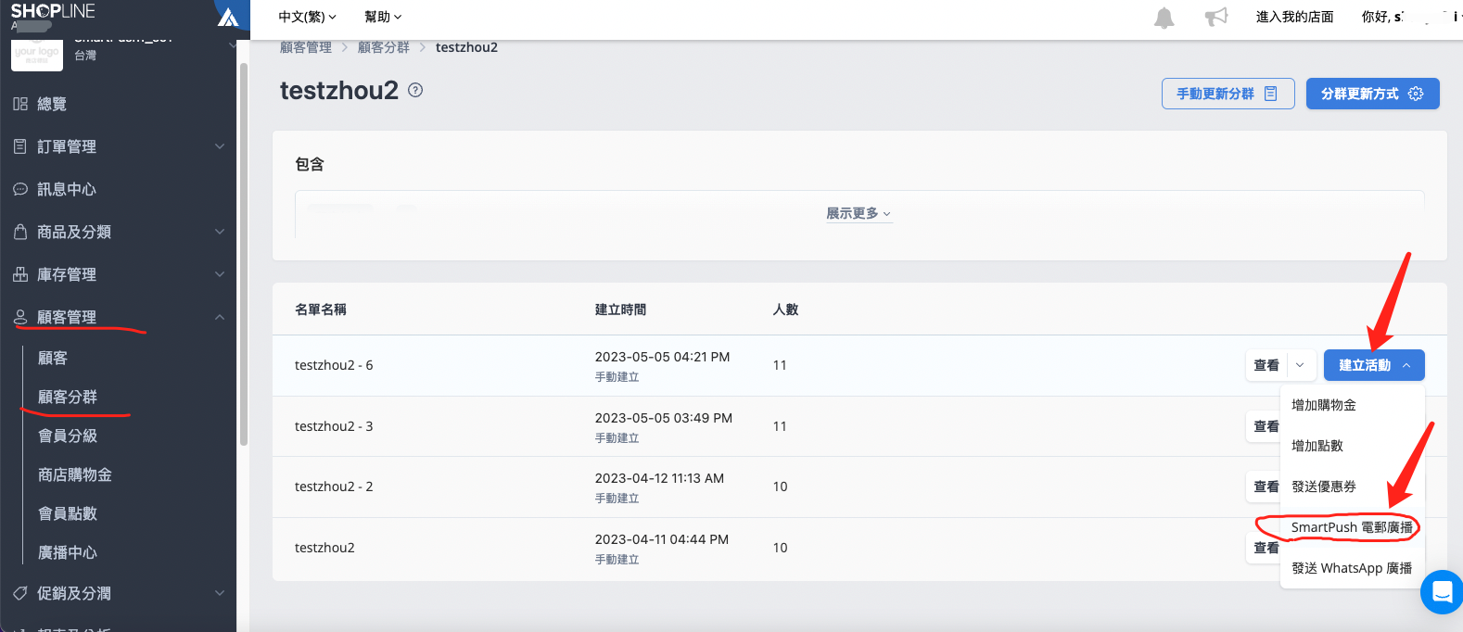Go to 會員分級 in the sidebar

coord(68,436)
